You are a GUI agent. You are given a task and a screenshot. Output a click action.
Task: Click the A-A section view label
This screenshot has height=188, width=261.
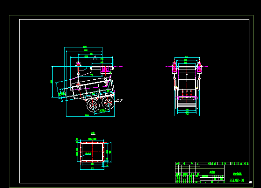[x=93, y=133]
